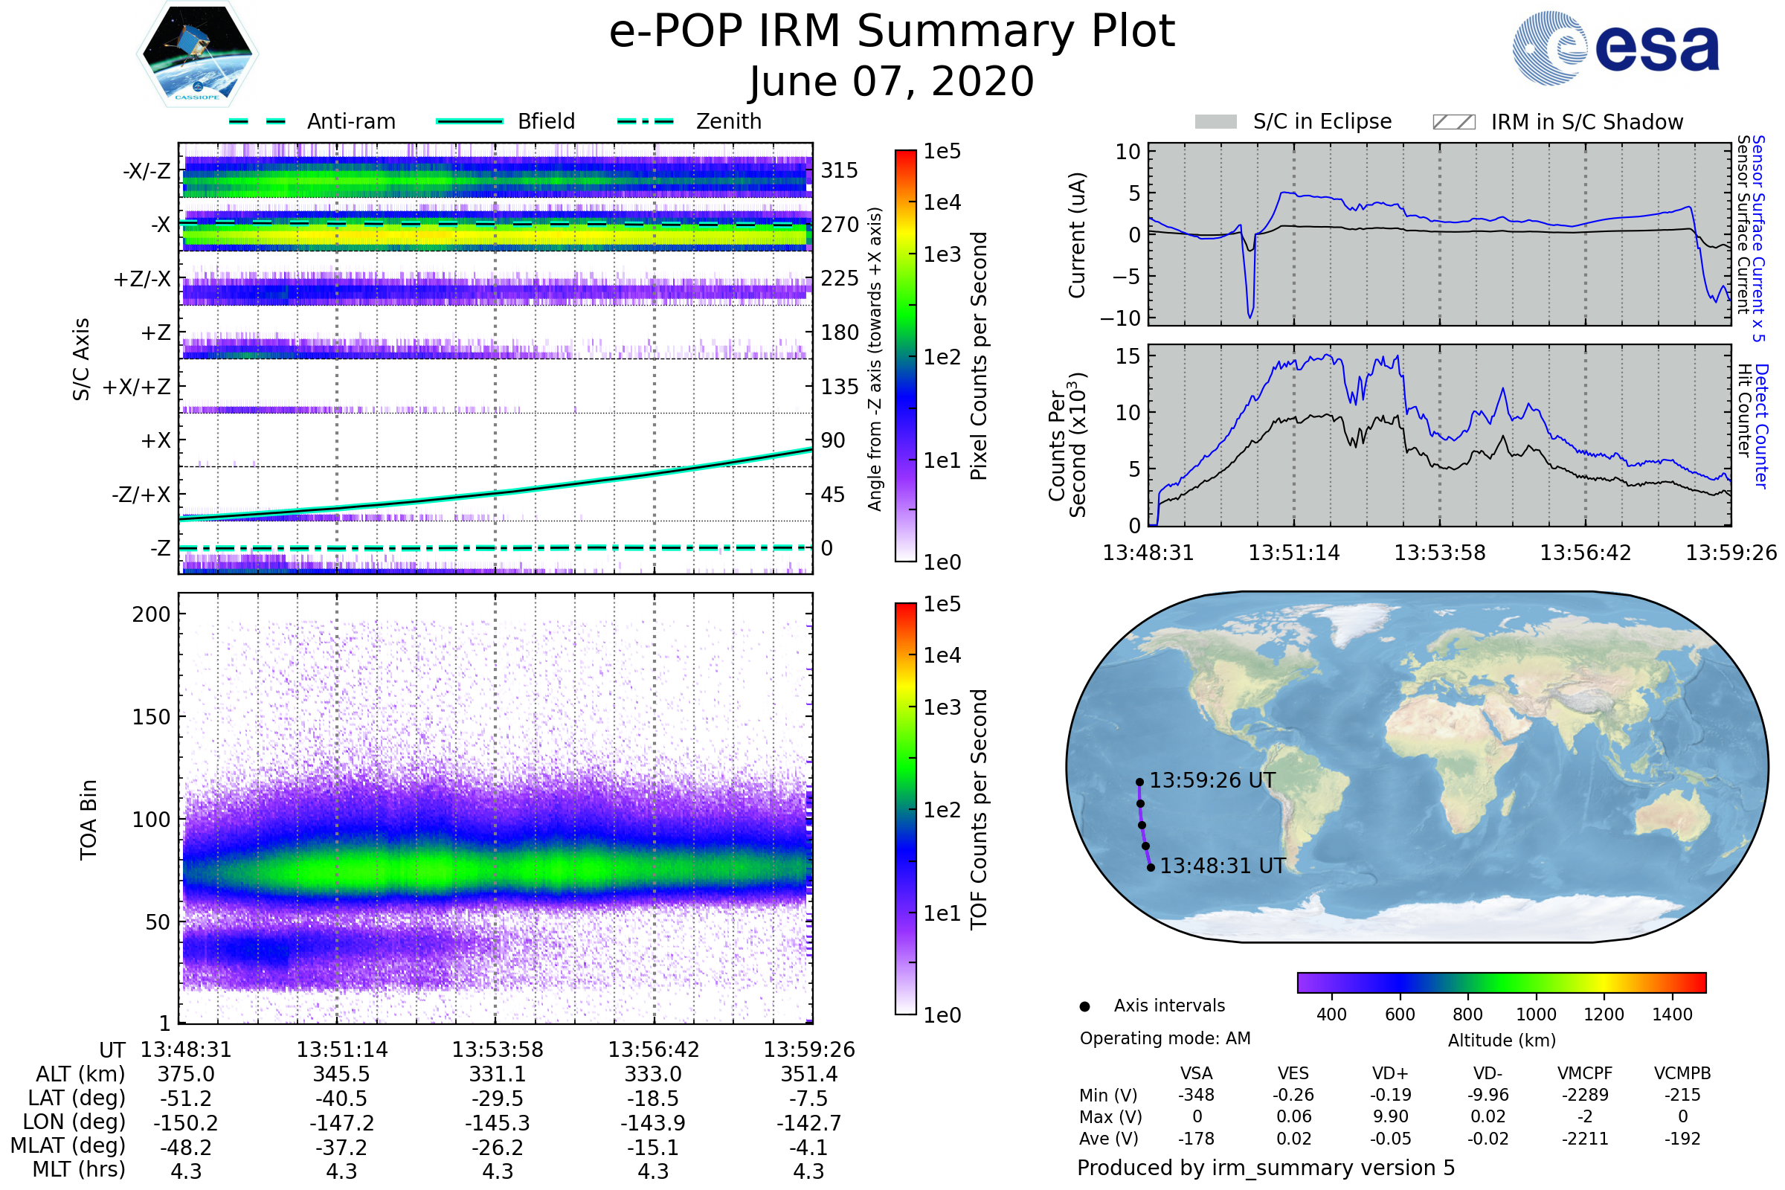
Task: Click the VMCPF column header in voltage table
Action: pos(1585,1073)
